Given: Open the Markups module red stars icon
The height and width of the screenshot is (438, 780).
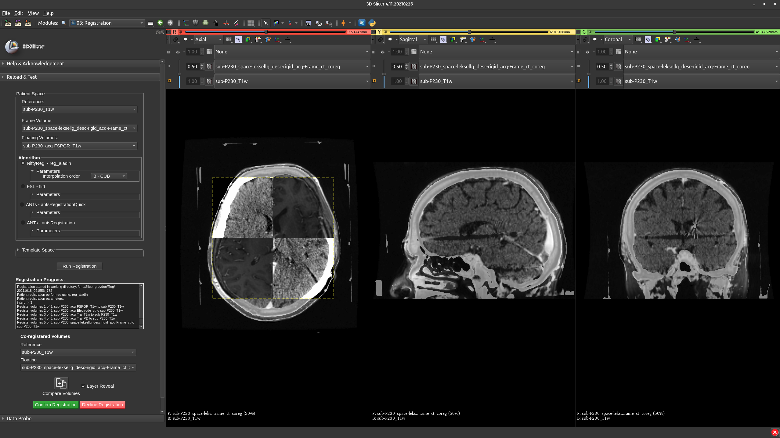Looking at the screenshot, I should (x=226, y=23).
